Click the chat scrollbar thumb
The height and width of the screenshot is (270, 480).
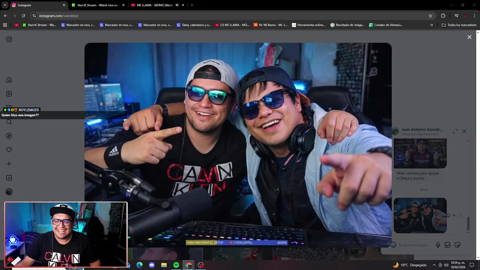468,224
